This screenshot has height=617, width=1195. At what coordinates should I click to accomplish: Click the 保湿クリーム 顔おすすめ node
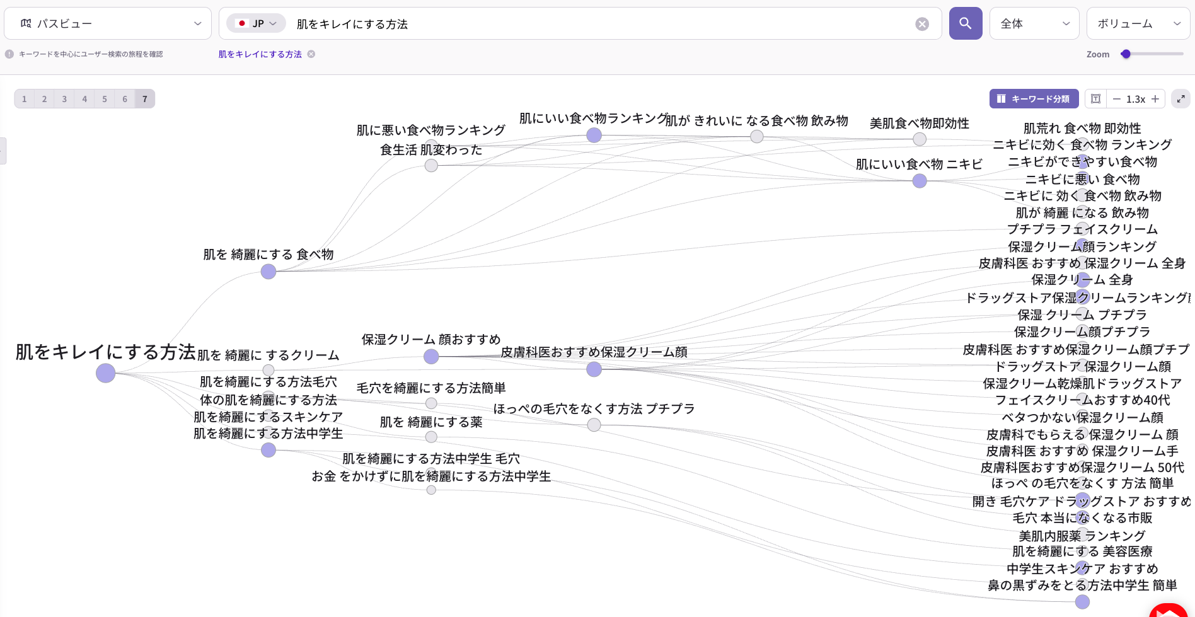click(431, 357)
